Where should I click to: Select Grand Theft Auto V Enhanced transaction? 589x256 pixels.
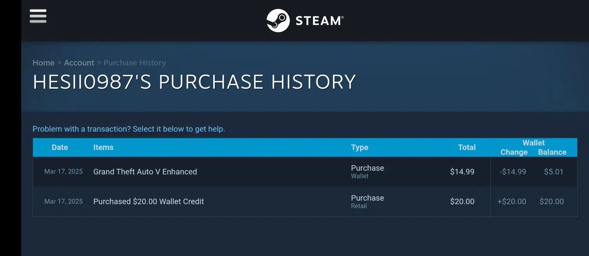coord(305,172)
